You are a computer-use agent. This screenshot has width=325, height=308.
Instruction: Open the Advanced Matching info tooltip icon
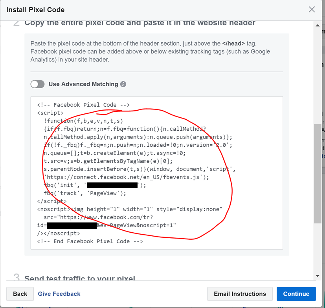click(123, 84)
